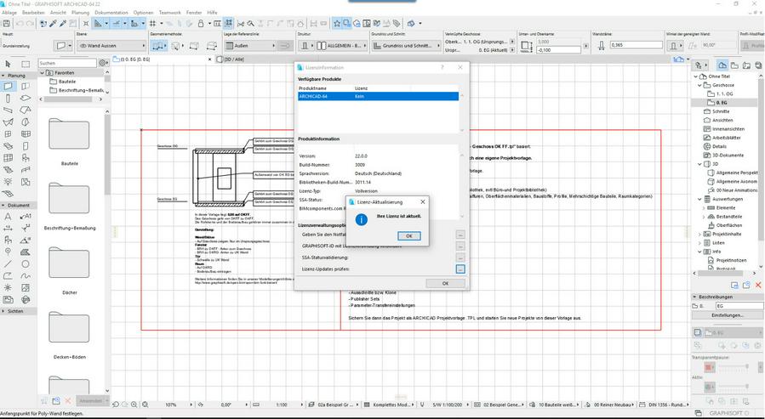Close the Lizenz-Aktualisierung dialog
This screenshot has height=419, width=765.
coord(423,201)
